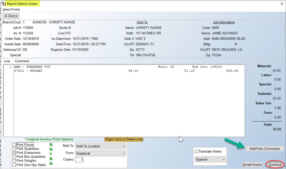286x169 pixels.
Task: Click the Continue button
Action: (275, 165)
